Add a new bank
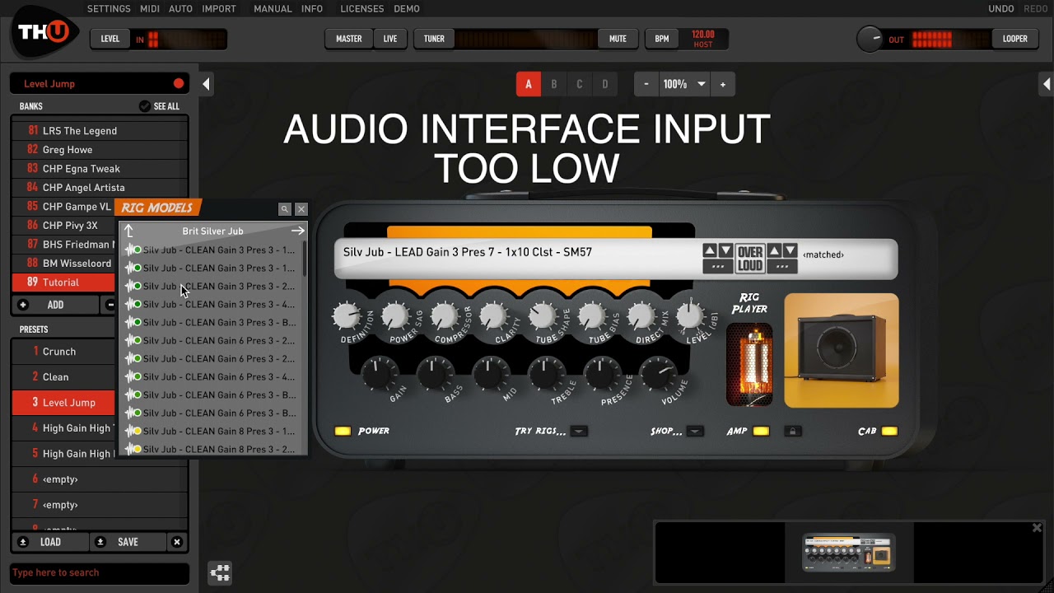The image size is (1054, 593). [x=55, y=305]
